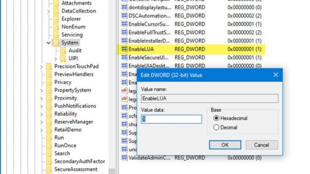Click DSCAutomation data 0x00000002 (2)
The width and height of the screenshot is (310, 174).
click(x=244, y=16)
